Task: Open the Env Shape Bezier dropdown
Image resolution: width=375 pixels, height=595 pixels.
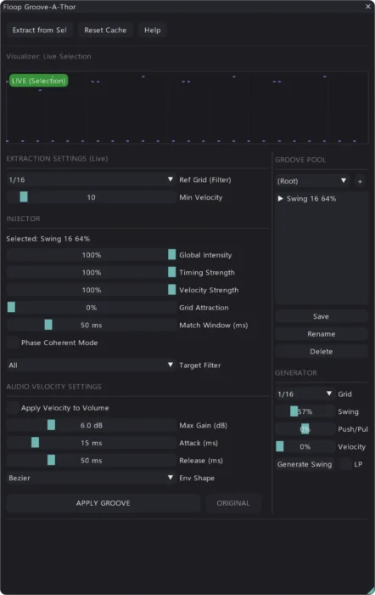Action: pos(91,478)
